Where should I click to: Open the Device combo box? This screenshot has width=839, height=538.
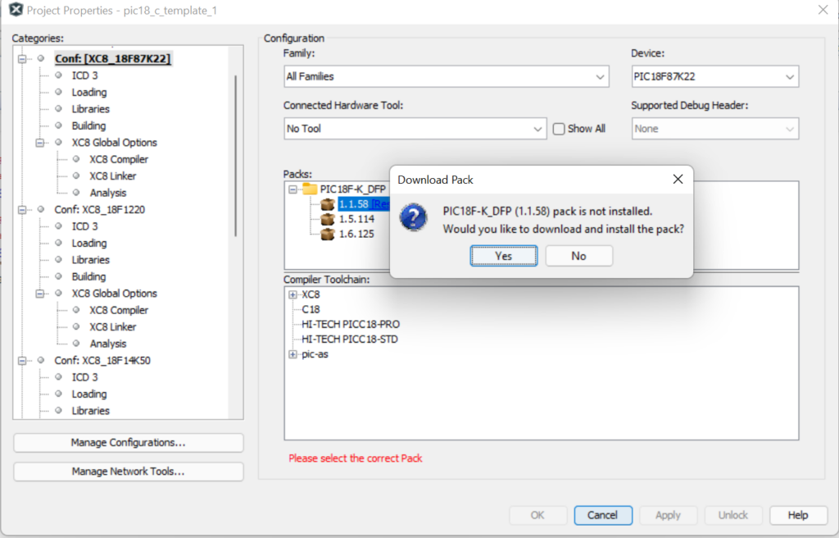click(x=714, y=76)
